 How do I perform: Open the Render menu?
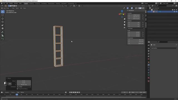11,4
